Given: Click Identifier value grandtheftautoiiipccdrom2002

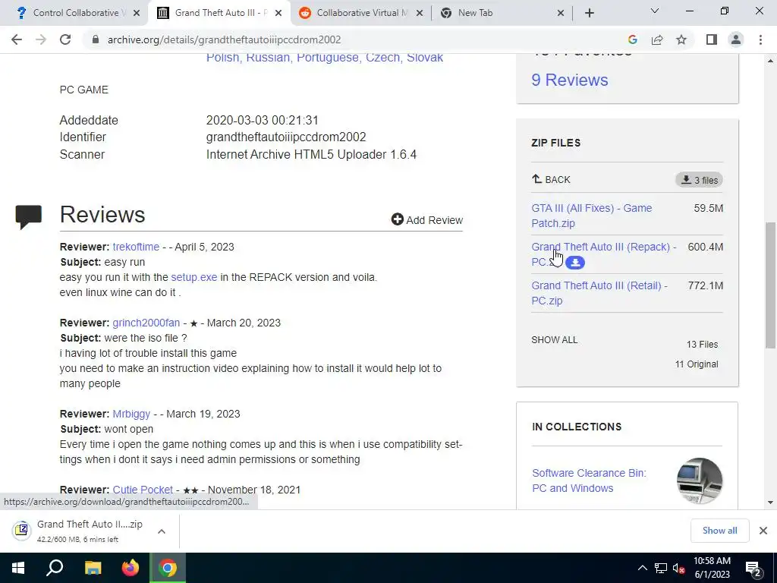Looking at the screenshot, I should click(286, 137).
